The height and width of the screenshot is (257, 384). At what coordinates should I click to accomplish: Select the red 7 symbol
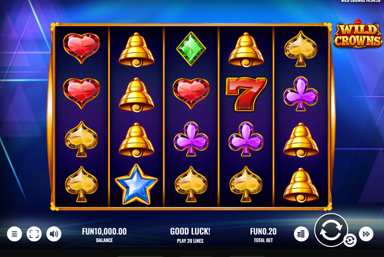(x=246, y=94)
